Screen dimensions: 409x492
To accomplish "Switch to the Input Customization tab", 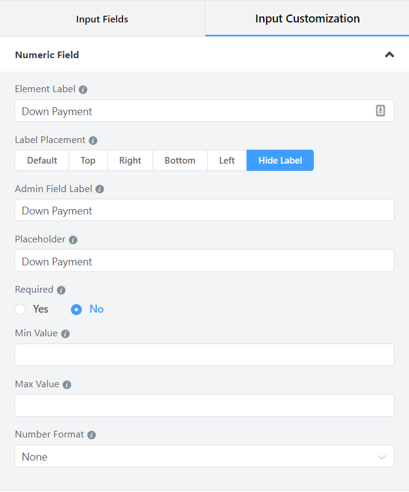I will (x=307, y=19).
